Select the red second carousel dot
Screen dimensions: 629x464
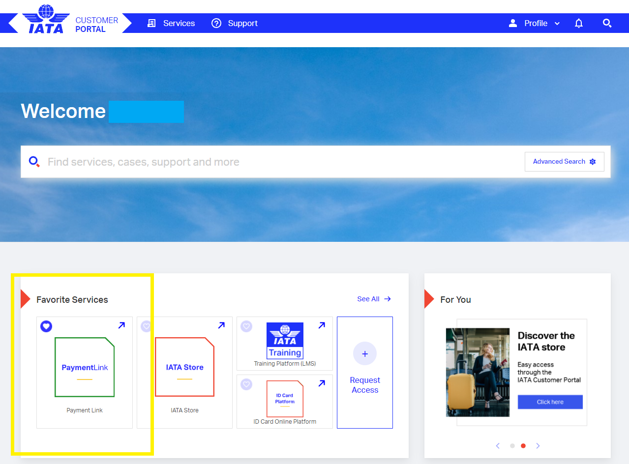[x=523, y=446]
